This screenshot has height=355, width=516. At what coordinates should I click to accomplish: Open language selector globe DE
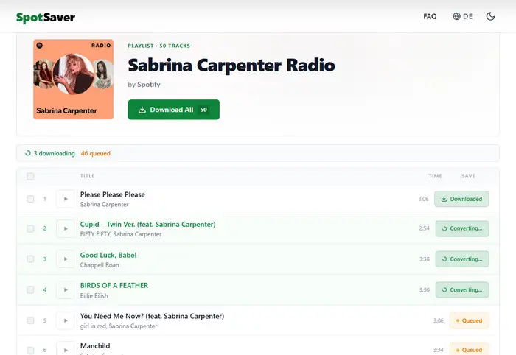click(462, 16)
